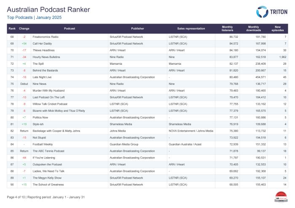Click the Monthly downloads column header

[x=253, y=29]
